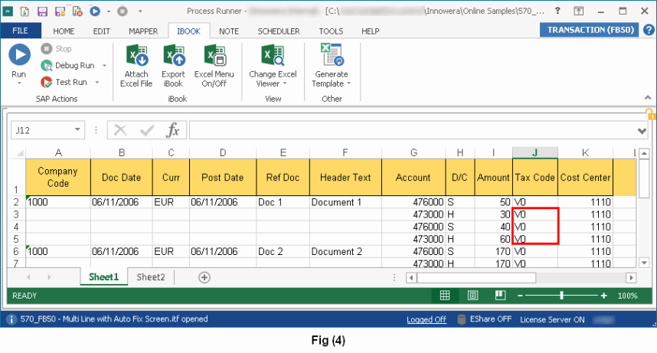The image size is (657, 353).
Task: Click the Process Runner app icon
Action: point(8,11)
